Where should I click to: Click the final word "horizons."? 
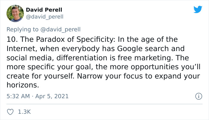point(23,85)
